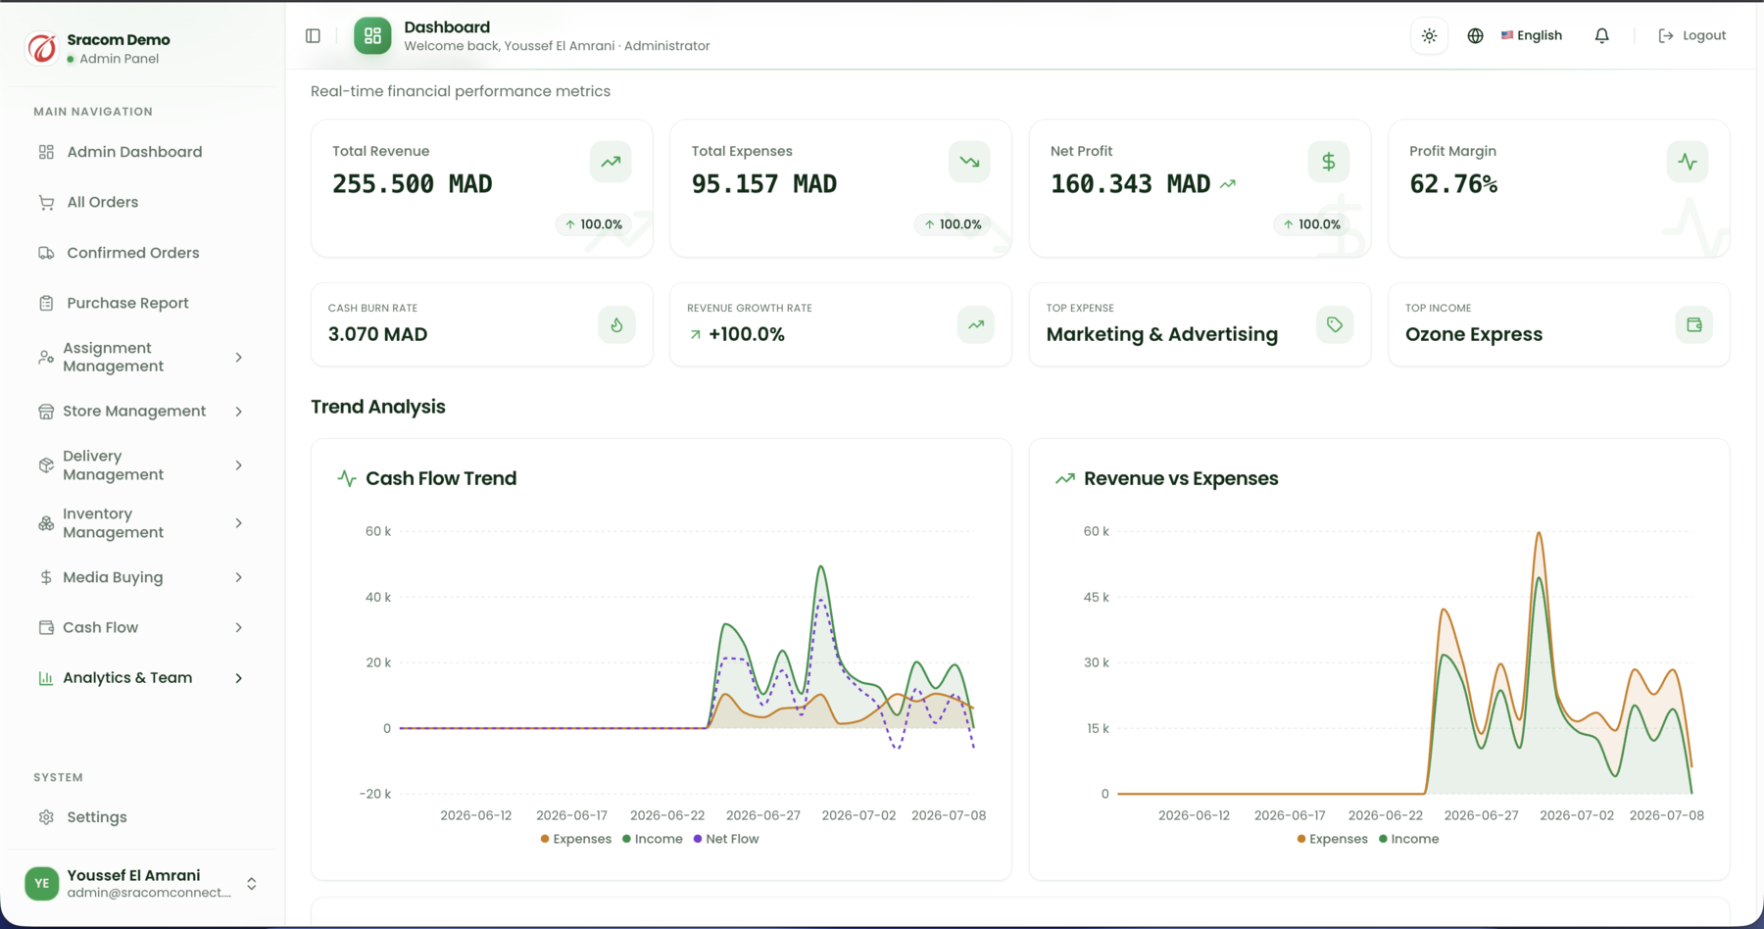Click the Store Management shop icon
Viewport: 1764px width, 929px height.
pos(46,412)
